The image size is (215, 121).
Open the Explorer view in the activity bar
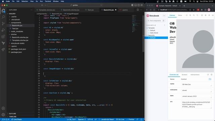pyautogui.click(x=3, y=11)
